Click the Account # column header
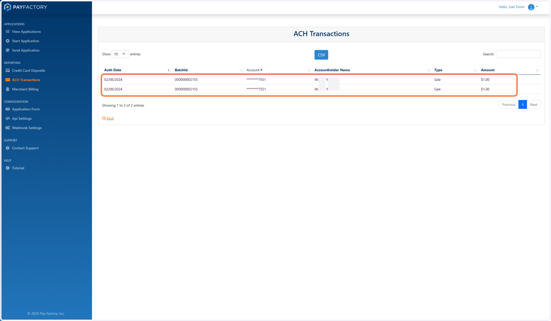The width and height of the screenshot is (551, 321). (254, 70)
